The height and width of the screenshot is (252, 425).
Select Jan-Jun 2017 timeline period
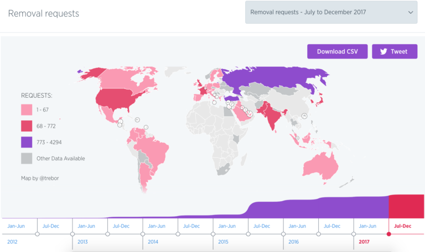367,226
